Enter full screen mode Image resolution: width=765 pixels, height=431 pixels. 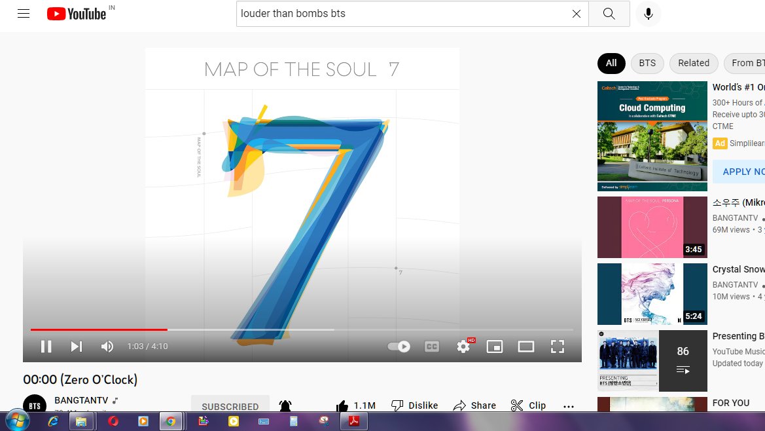pyautogui.click(x=557, y=347)
